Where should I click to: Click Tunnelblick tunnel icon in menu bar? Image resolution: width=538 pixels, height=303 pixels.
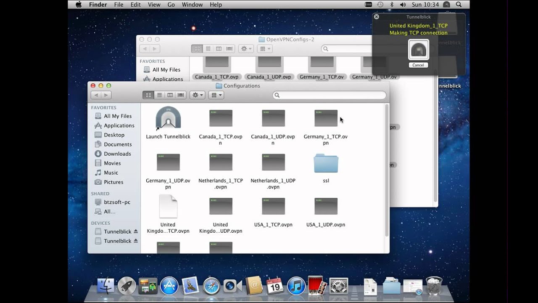446,5
